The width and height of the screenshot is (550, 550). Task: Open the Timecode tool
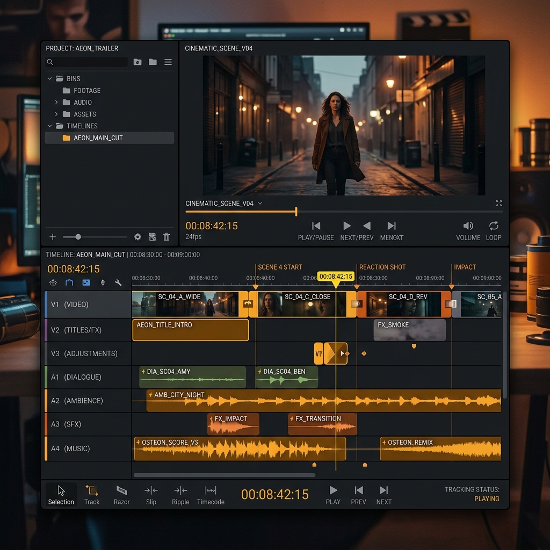211,495
